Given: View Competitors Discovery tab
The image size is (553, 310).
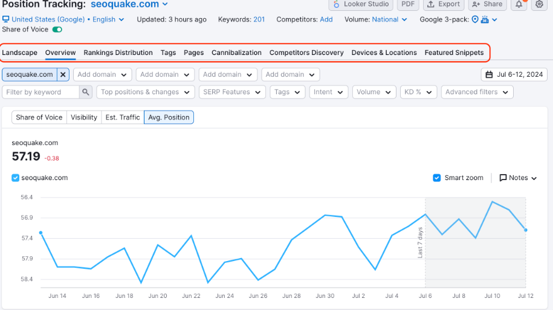Looking at the screenshot, I should click(306, 53).
